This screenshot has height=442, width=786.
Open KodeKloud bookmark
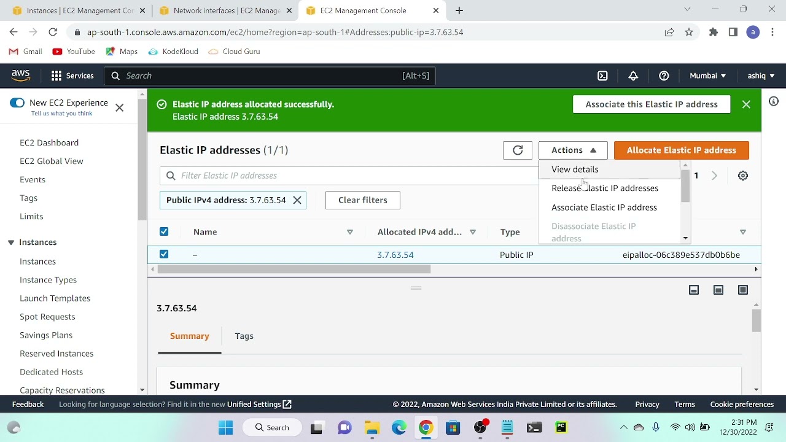pos(173,52)
